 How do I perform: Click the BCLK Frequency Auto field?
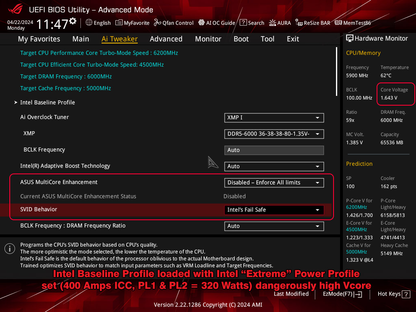274,150
